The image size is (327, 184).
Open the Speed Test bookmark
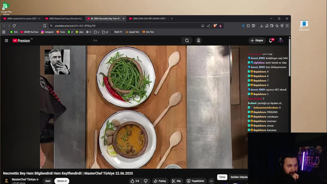132,32
